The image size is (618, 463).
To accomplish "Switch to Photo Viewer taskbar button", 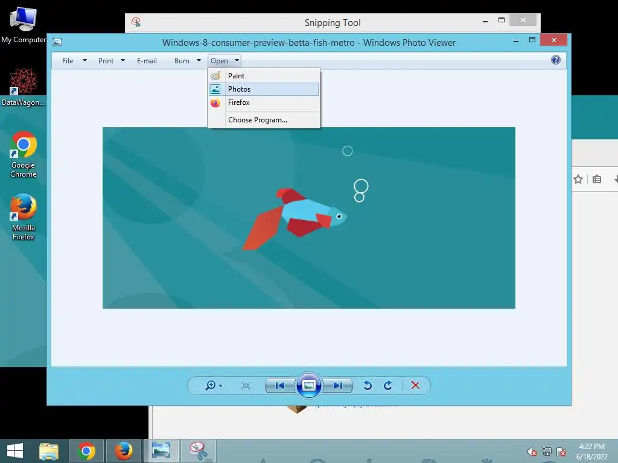I will (x=161, y=451).
